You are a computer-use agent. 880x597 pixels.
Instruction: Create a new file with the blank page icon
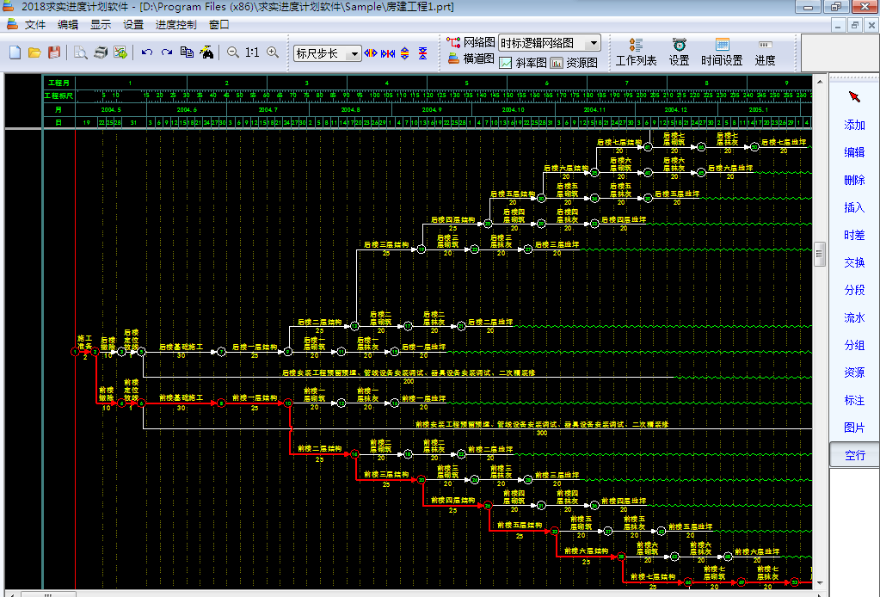[15, 52]
